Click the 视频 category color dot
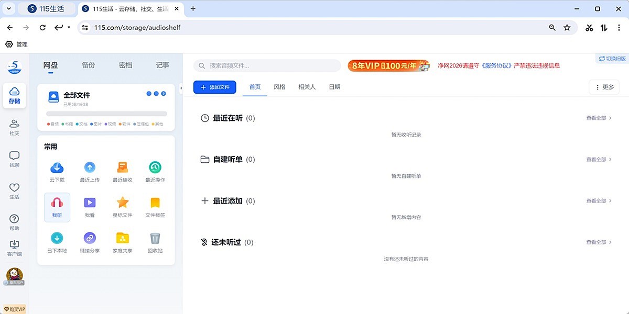629x314 pixels. click(106, 124)
